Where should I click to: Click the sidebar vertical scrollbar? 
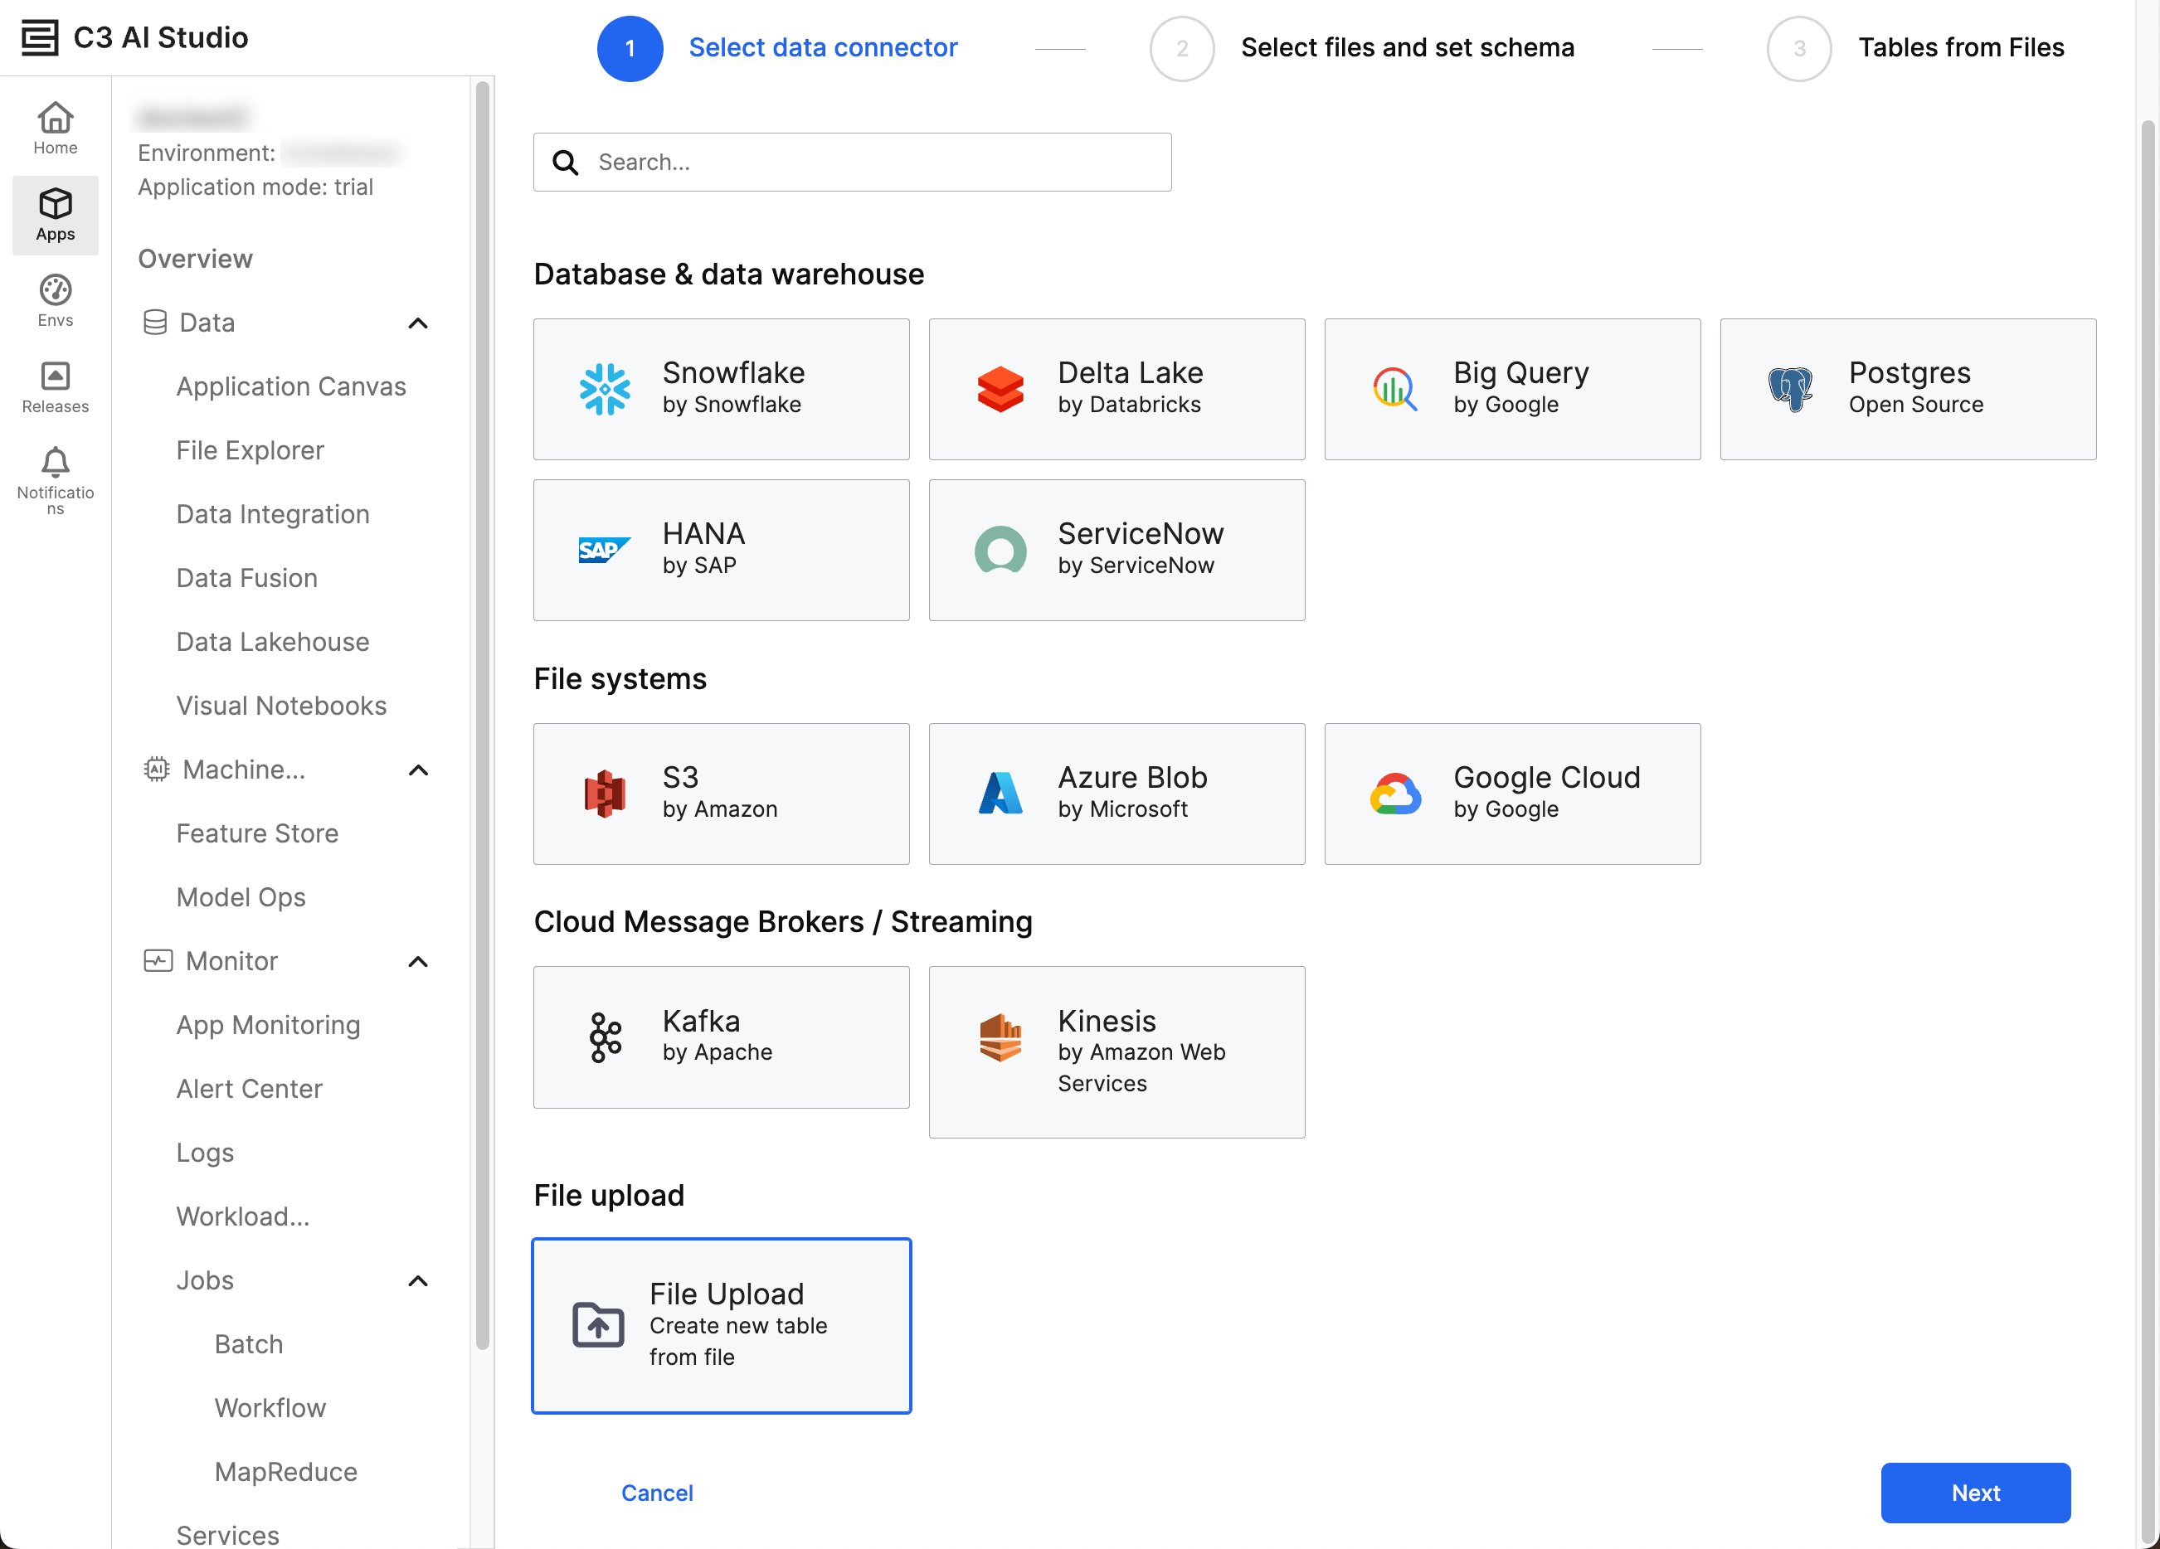coord(483,714)
